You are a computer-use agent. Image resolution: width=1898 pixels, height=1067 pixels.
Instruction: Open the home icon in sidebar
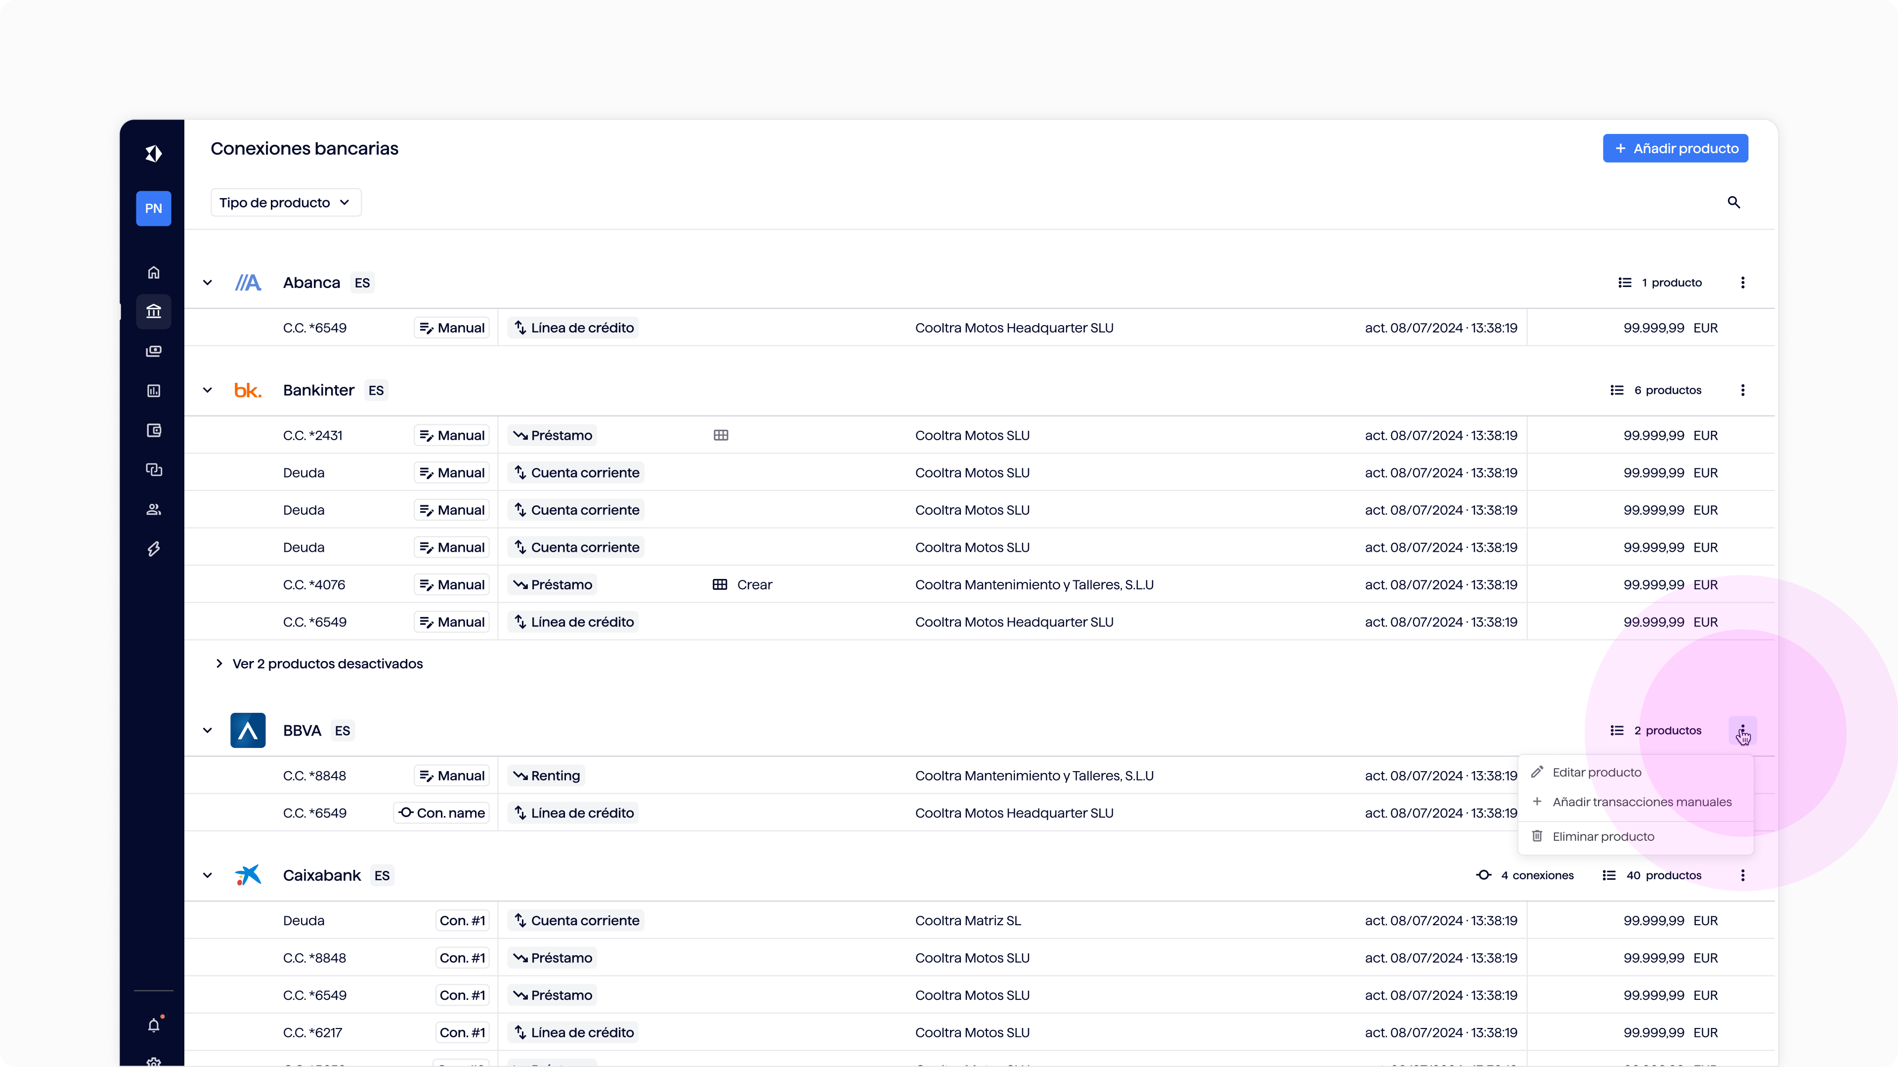click(153, 273)
